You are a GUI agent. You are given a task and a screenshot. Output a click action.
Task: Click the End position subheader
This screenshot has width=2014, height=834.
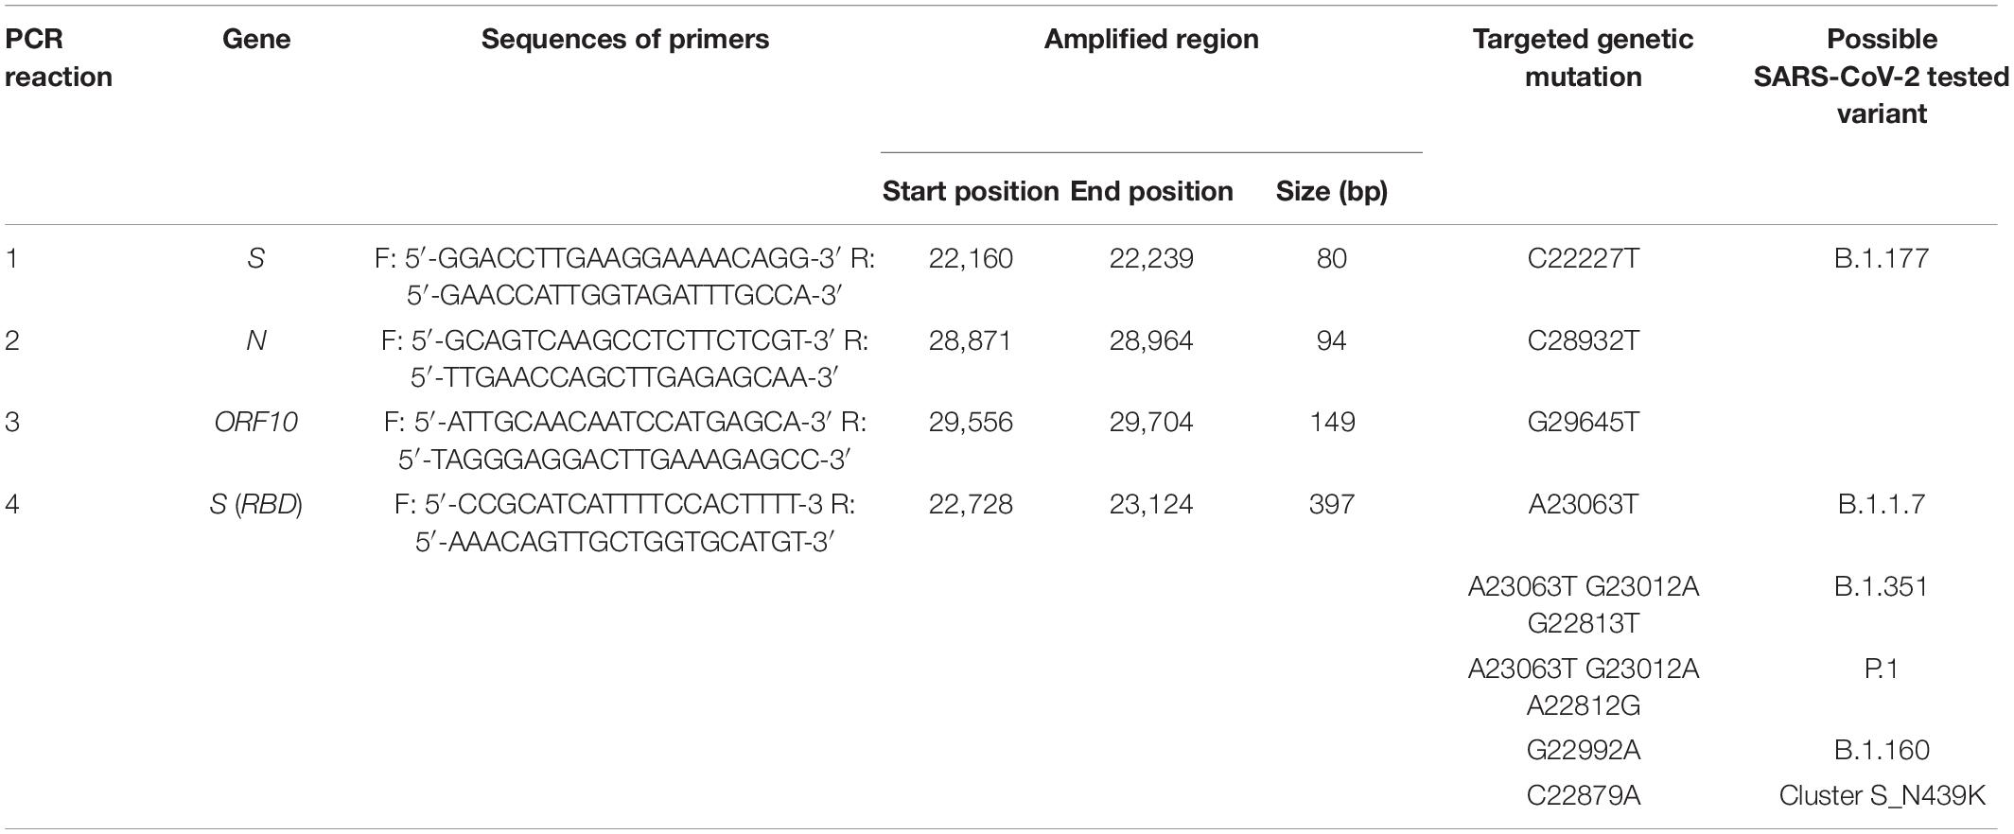tap(1151, 192)
